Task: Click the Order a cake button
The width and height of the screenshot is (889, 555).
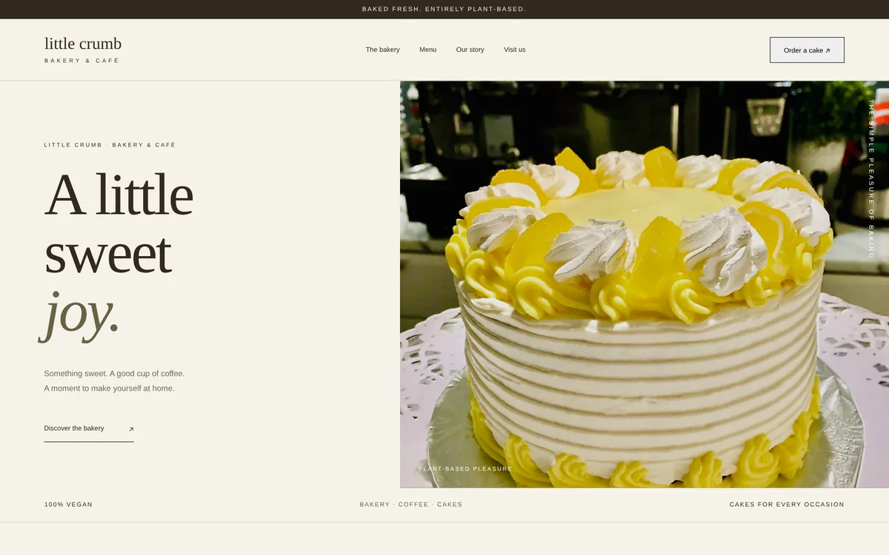Action: tap(807, 50)
